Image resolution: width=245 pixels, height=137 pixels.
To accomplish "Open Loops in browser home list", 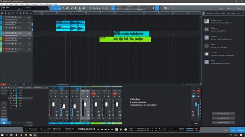I will 219,37.
